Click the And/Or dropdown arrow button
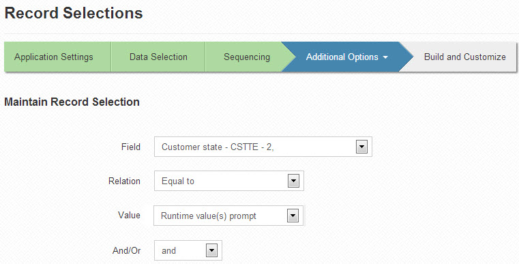The height and width of the screenshot is (264, 519). pyautogui.click(x=211, y=251)
